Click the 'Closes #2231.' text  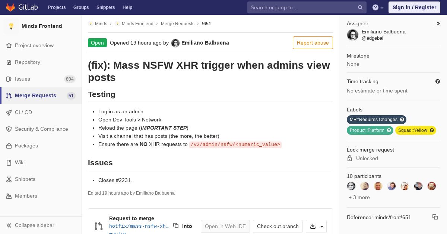115,180
